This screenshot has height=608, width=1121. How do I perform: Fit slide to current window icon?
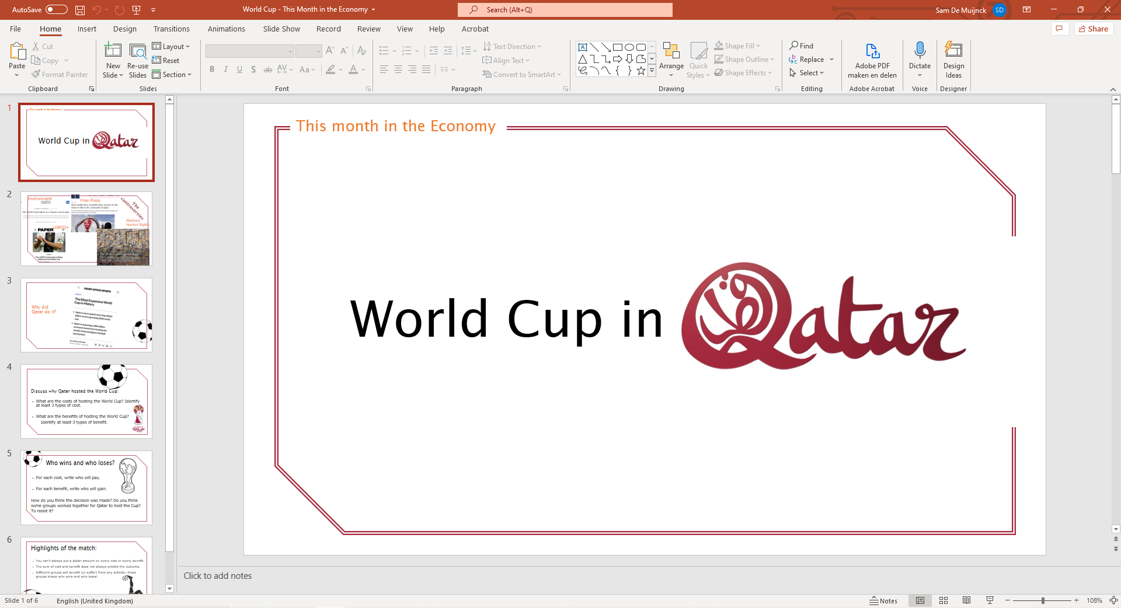pos(1113,600)
